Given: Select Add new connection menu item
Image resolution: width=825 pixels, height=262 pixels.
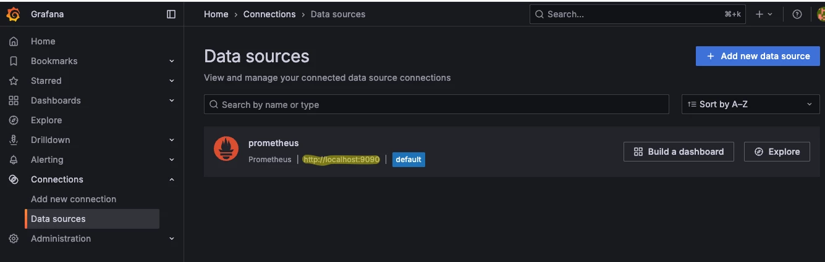Looking at the screenshot, I should tap(74, 199).
